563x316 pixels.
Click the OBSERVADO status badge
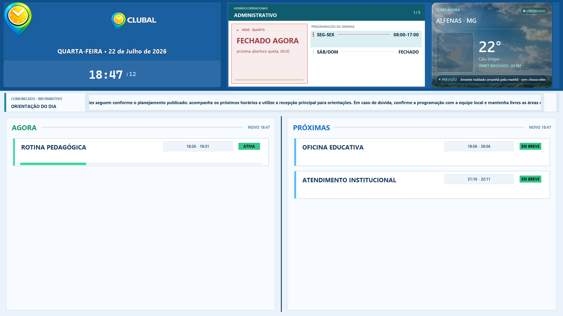tap(534, 11)
